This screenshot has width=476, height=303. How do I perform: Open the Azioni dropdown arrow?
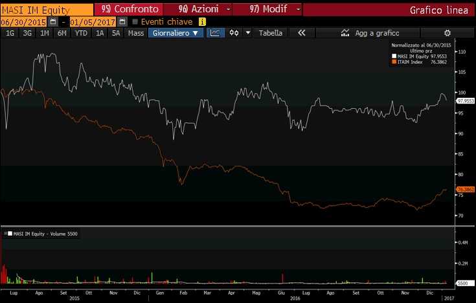[228, 9]
